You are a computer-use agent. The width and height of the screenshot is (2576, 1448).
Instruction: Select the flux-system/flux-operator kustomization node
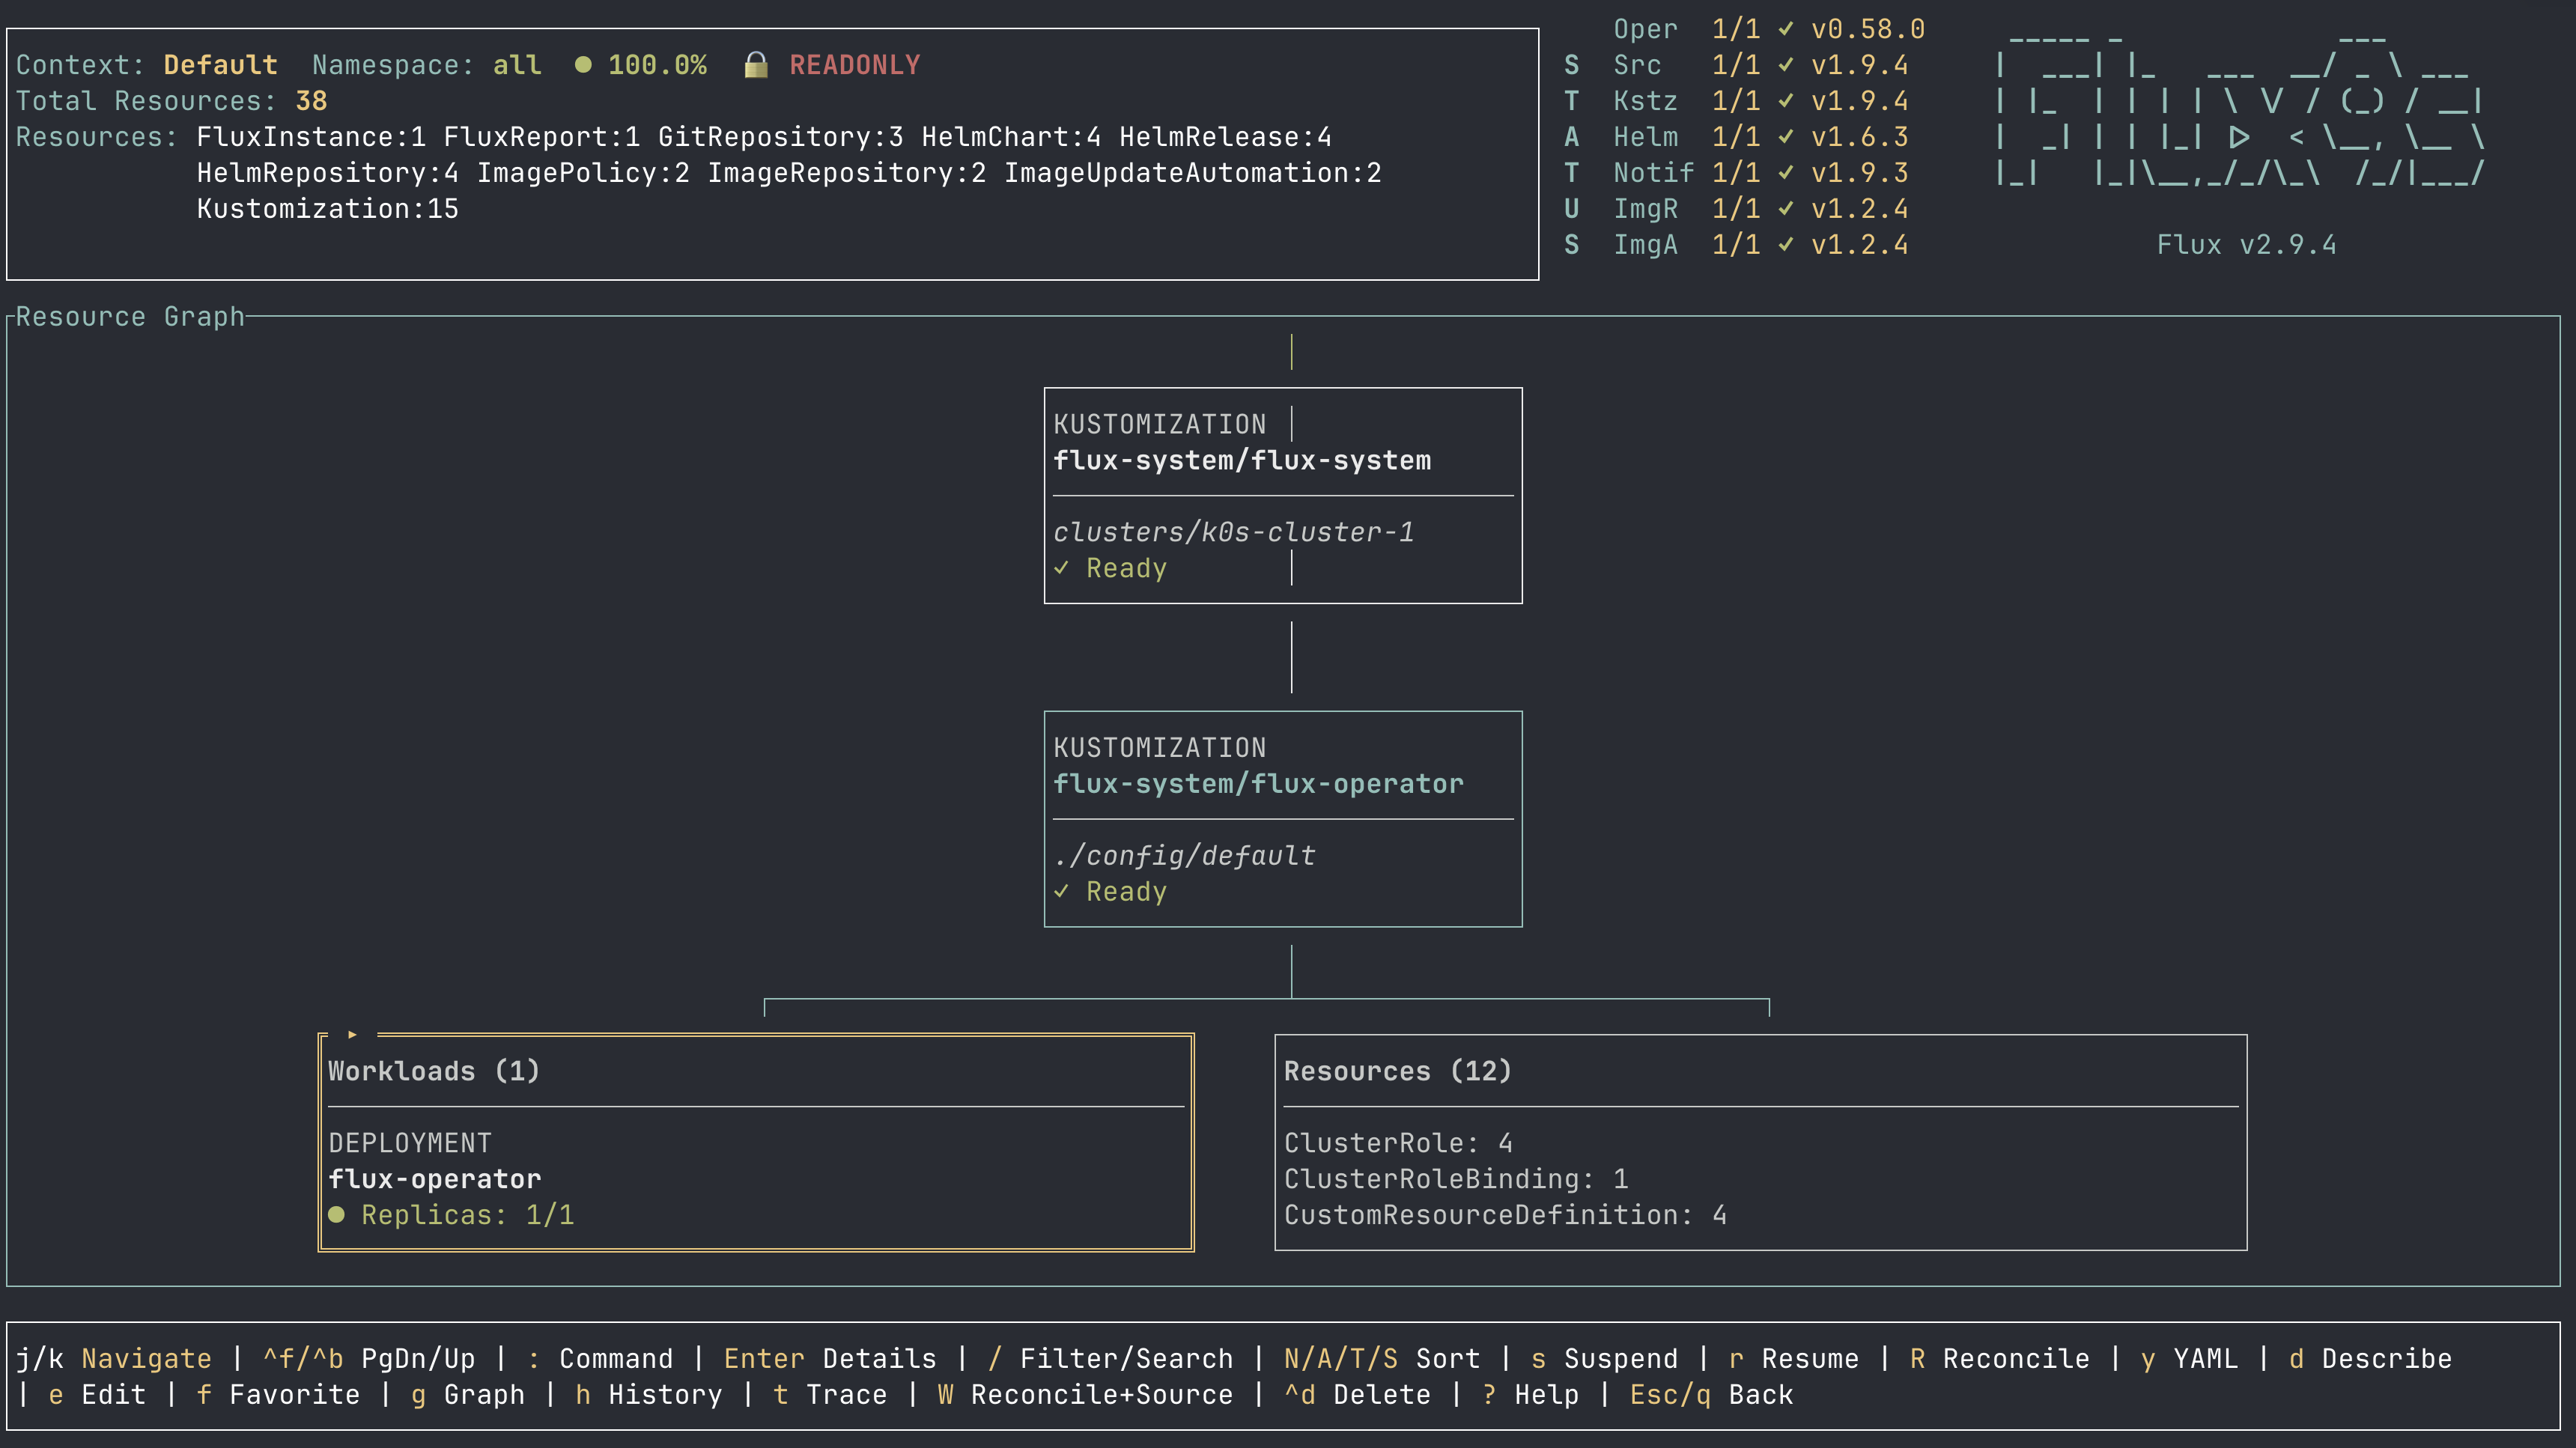[x=1283, y=819]
